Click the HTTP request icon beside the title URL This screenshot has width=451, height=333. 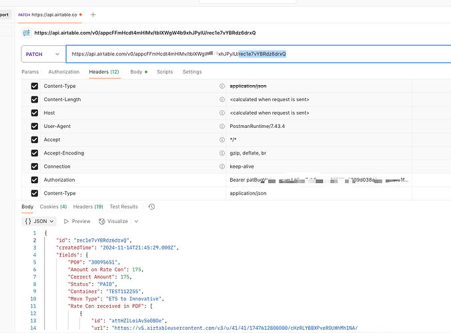tap(26, 33)
